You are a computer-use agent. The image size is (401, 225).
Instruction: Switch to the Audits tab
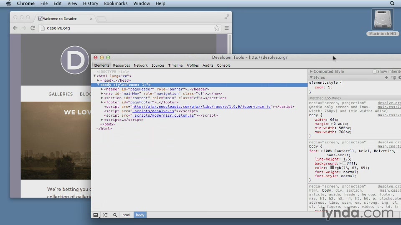pos(208,65)
